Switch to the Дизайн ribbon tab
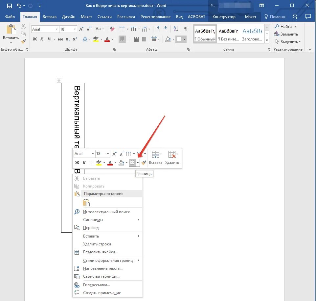316x301 pixels. [x=69, y=17]
